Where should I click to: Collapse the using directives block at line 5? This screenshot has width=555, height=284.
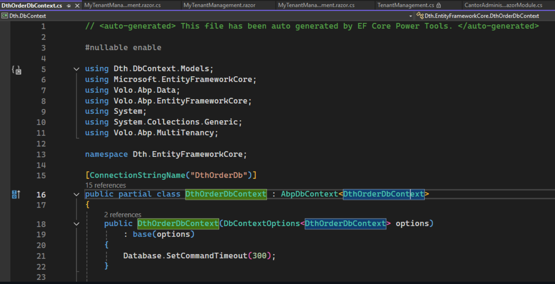pos(76,69)
